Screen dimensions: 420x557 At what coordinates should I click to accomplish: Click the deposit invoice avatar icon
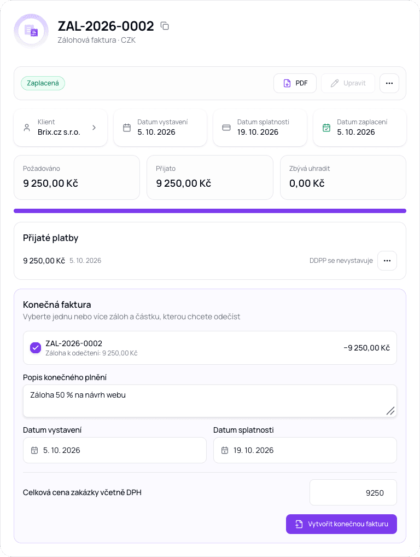(31, 31)
